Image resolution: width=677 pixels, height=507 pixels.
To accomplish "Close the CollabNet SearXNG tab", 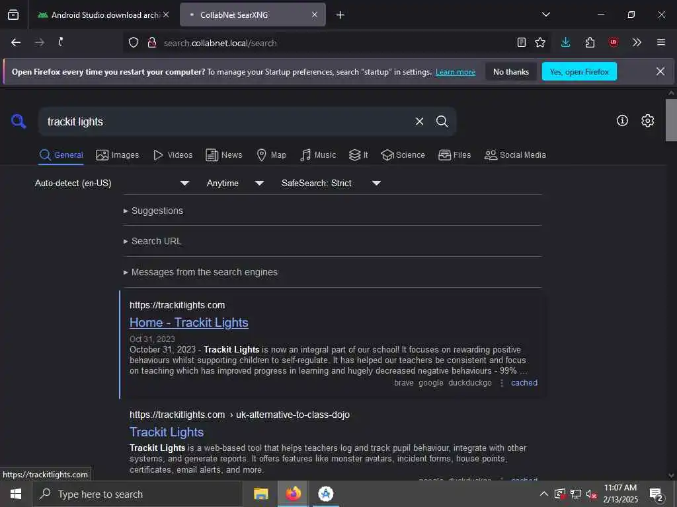I will (315, 15).
